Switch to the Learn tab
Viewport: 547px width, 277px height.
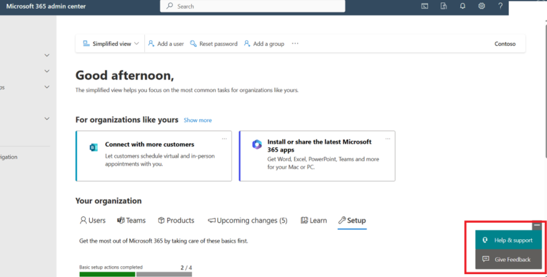tap(313, 220)
